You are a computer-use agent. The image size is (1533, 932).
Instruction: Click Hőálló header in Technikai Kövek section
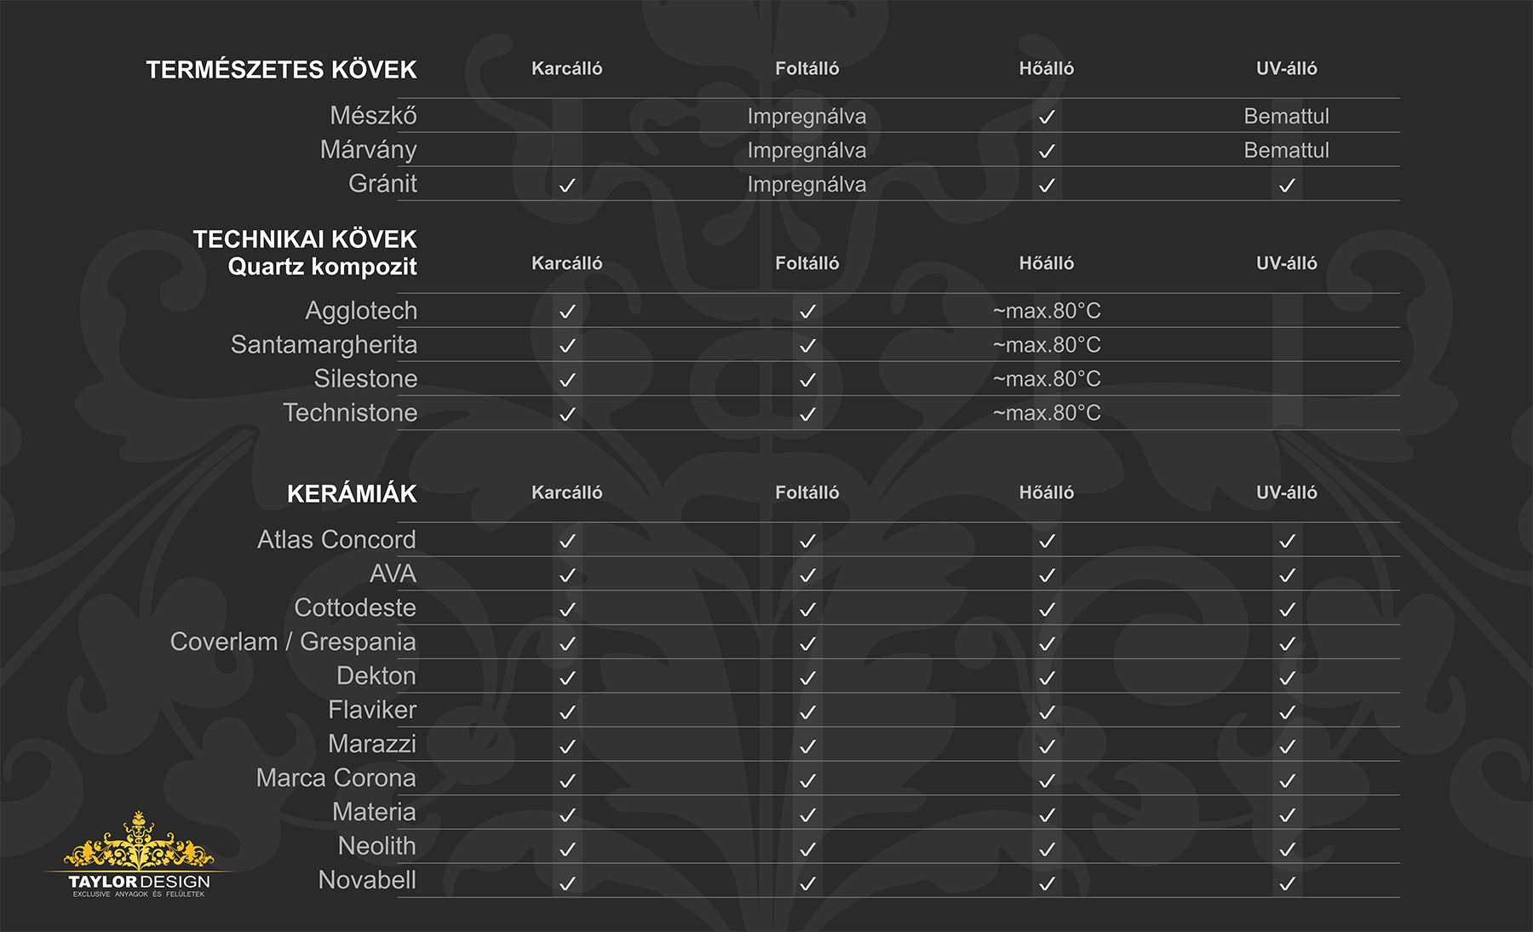point(1046,264)
